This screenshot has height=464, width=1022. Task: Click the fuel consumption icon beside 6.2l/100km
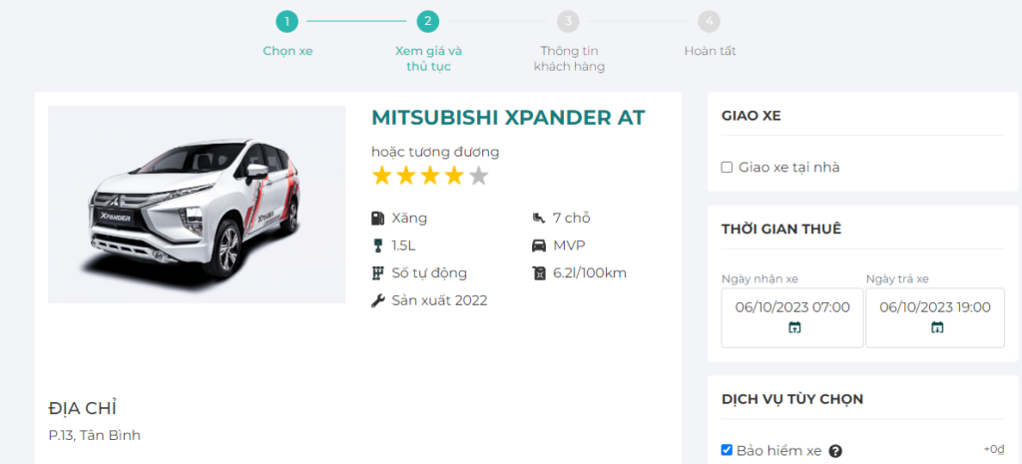coord(539,272)
